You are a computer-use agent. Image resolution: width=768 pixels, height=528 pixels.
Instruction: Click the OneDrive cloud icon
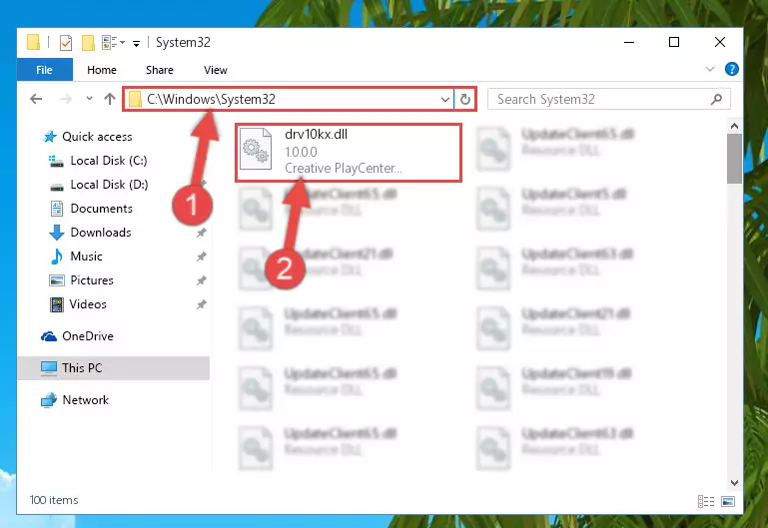(49, 336)
